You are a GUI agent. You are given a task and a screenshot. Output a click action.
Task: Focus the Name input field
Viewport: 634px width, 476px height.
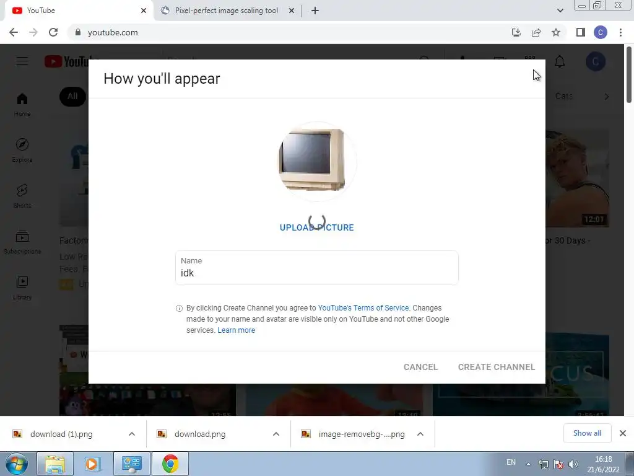[316, 268]
